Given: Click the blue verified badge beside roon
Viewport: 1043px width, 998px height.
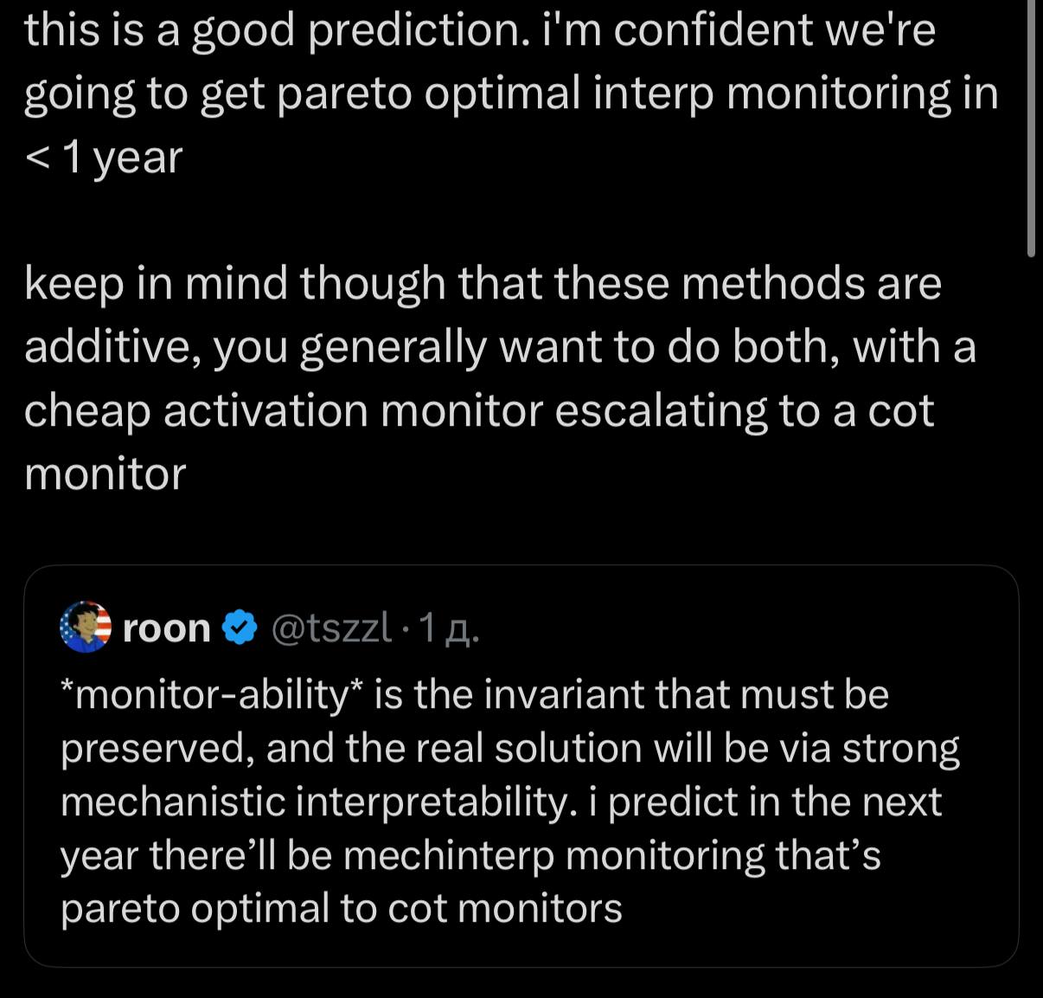Looking at the screenshot, I should coord(240,628).
